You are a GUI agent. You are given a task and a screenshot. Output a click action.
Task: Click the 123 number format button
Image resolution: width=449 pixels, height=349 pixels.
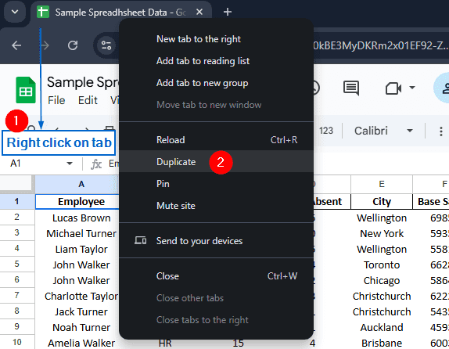click(x=326, y=131)
